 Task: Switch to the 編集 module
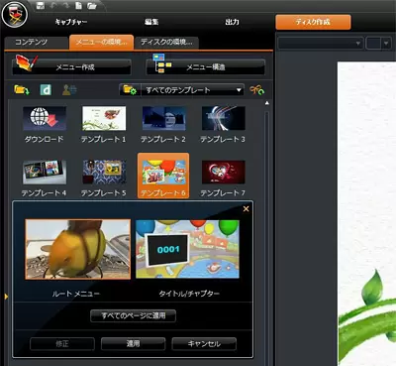coord(151,22)
